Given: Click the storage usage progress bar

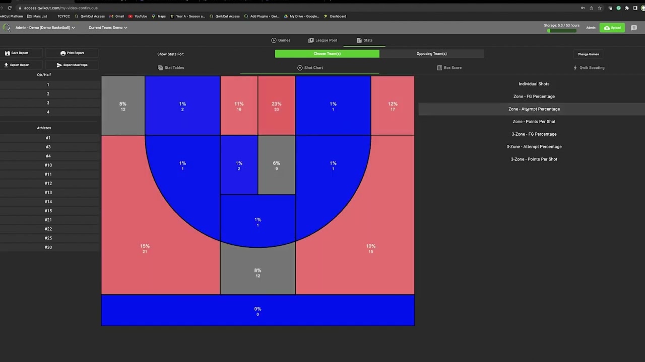Looking at the screenshot, I should (562, 31).
